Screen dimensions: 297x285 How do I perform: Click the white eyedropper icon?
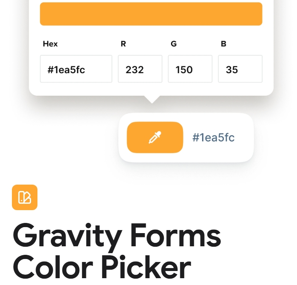point(155,137)
